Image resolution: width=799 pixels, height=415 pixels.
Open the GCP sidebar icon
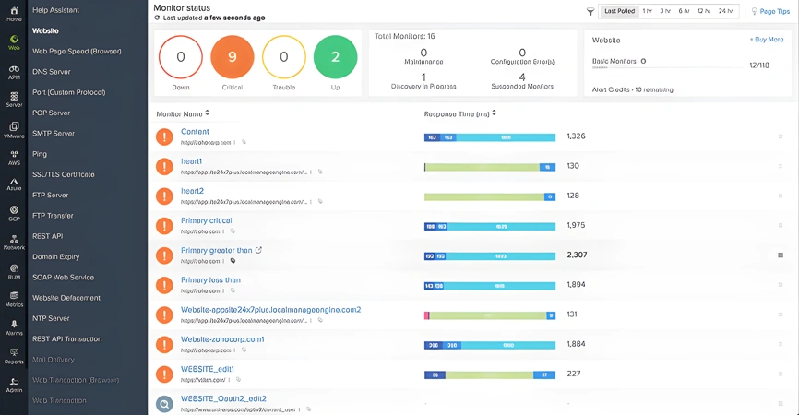[x=14, y=210]
